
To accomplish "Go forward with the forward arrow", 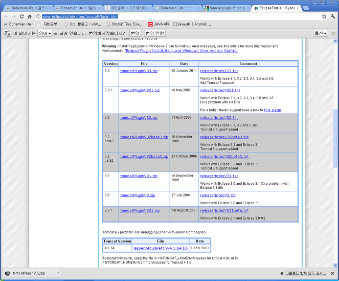I will coord(14,16).
